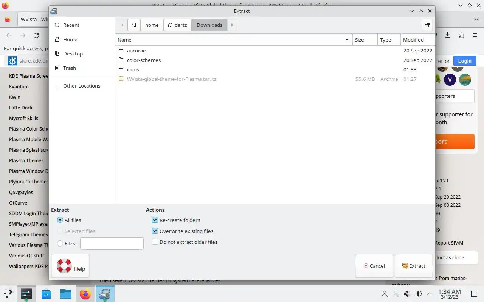Screen dimensions: 484x302
Task: Expand hidden system tray icons
Action: click(429, 293)
